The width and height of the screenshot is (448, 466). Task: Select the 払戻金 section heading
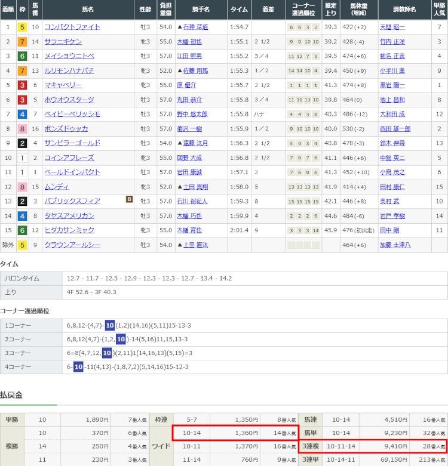coord(11,395)
